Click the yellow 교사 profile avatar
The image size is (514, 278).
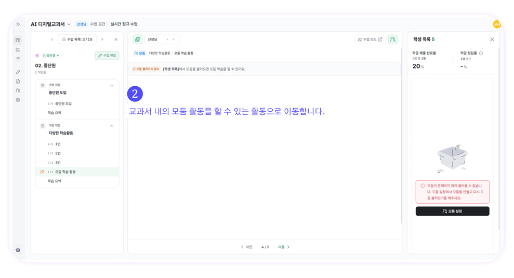pyautogui.click(x=497, y=24)
